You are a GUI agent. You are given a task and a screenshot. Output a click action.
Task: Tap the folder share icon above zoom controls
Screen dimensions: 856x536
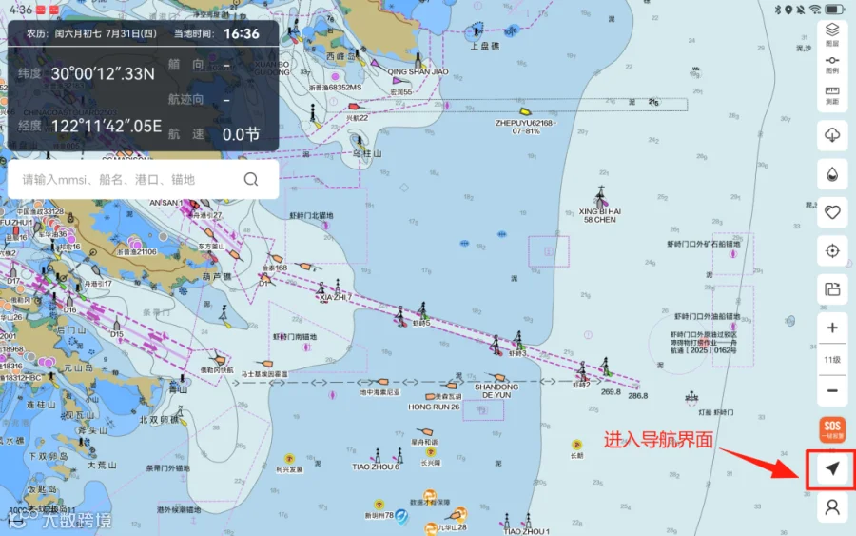click(x=832, y=289)
